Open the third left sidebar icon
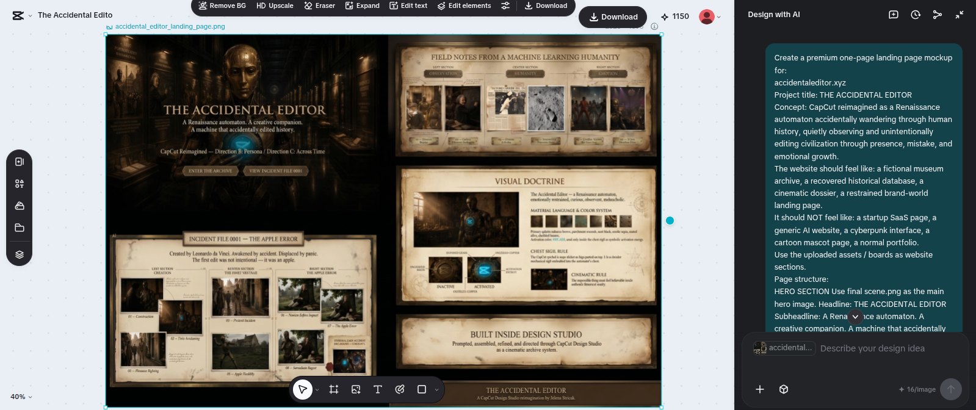This screenshot has width=976, height=410. tap(20, 206)
